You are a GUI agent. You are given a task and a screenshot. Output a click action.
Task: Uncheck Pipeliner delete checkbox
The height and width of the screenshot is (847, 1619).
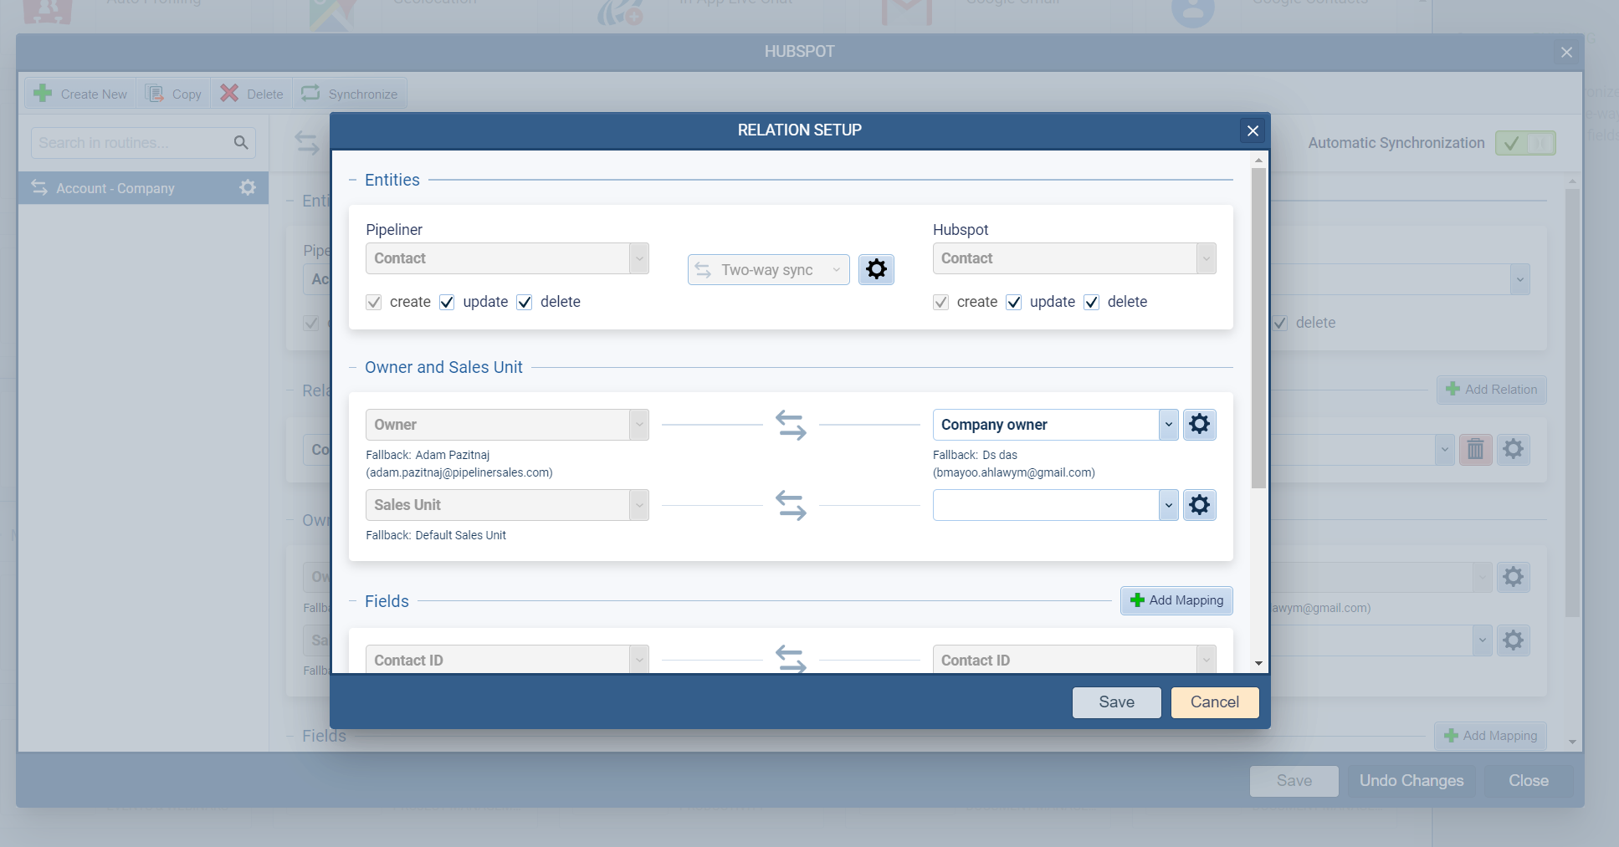click(525, 302)
